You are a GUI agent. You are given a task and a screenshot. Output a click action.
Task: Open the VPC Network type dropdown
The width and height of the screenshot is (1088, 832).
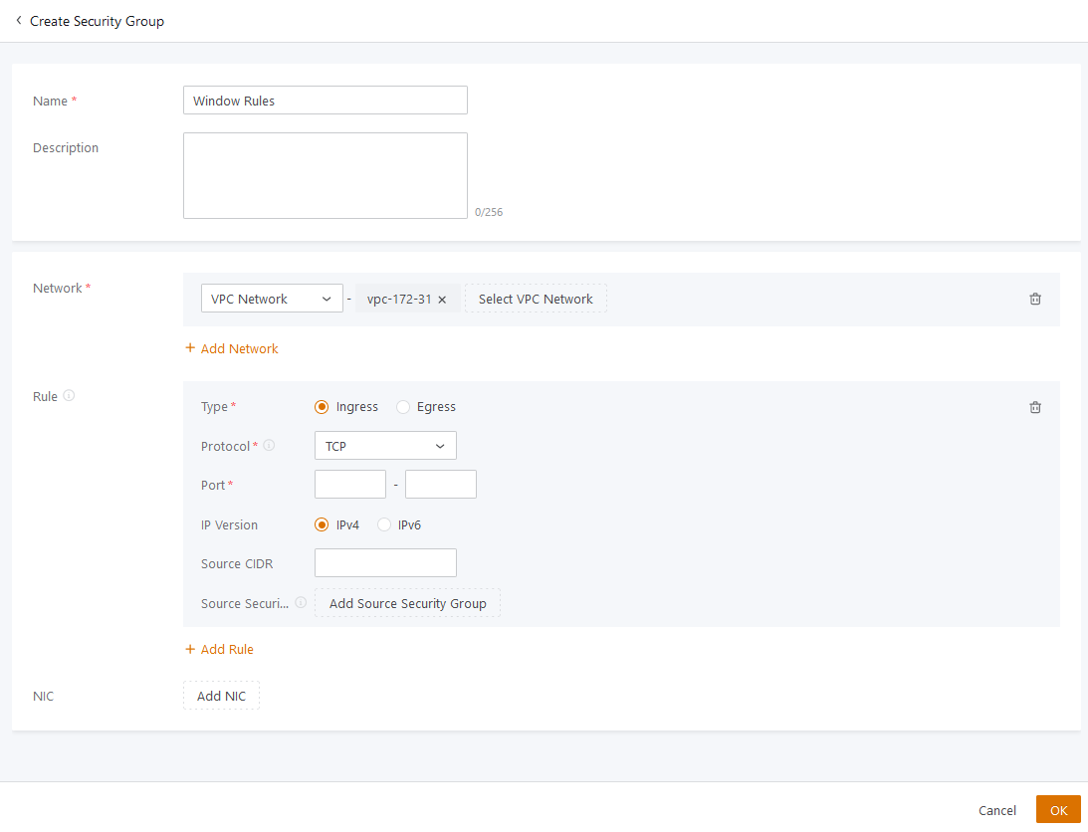click(272, 299)
